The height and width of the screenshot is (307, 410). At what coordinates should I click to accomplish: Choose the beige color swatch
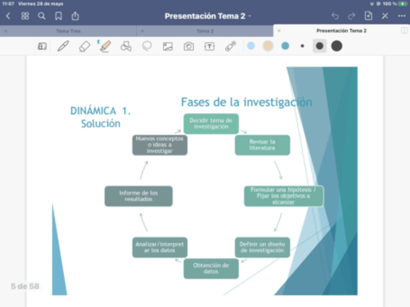pyautogui.click(x=268, y=46)
